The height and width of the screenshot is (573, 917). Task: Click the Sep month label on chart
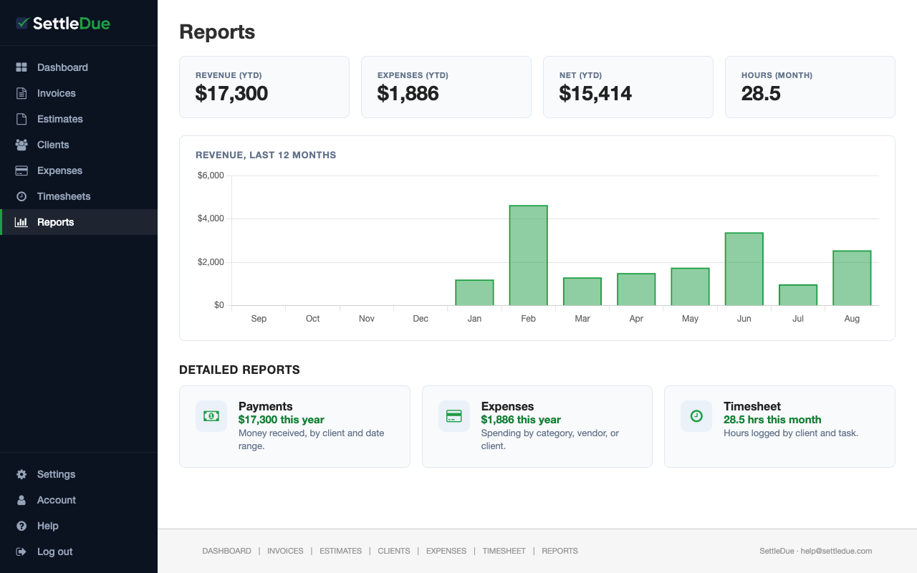tap(259, 319)
